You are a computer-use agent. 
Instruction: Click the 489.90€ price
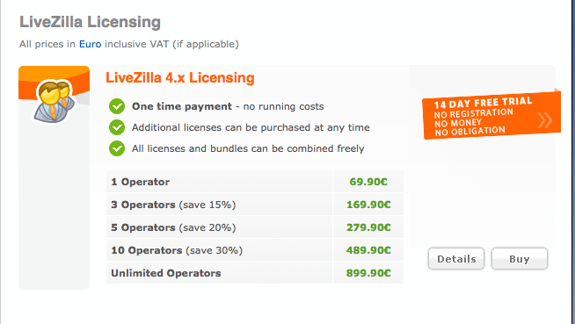click(368, 250)
